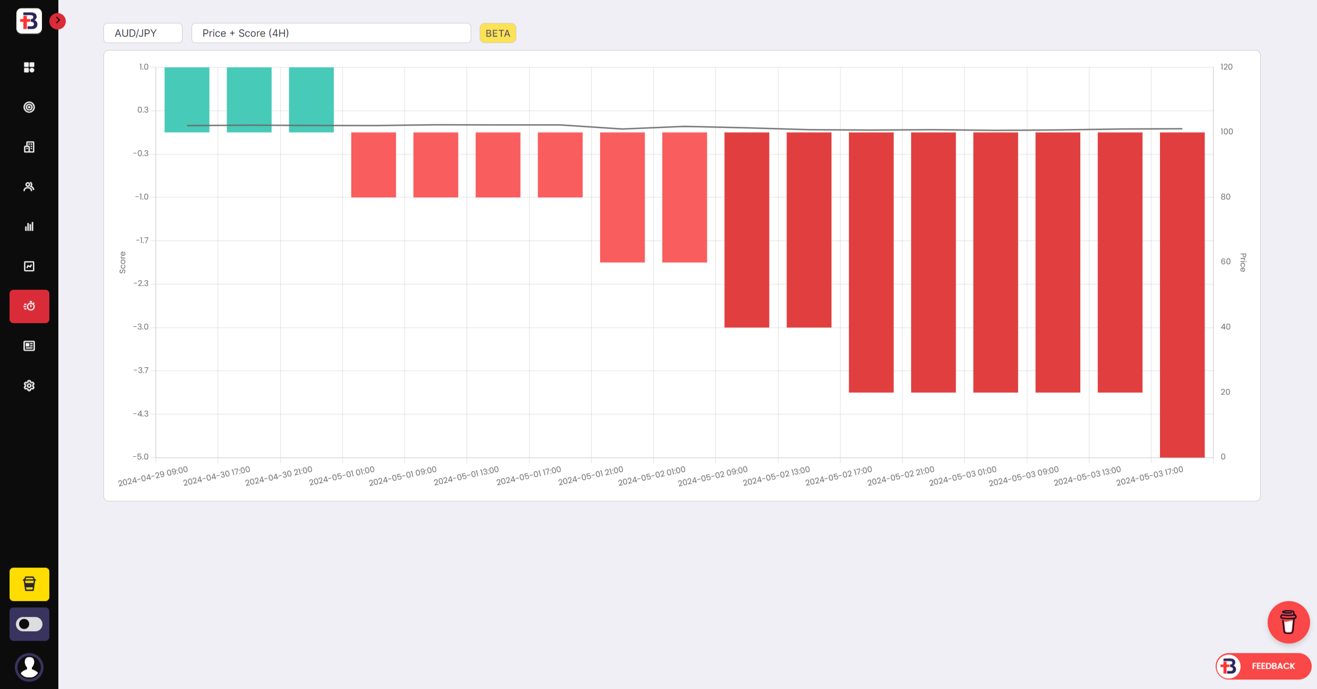The image size is (1317, 689).
Task: Open the news page icon
Action: click(29, 346)
